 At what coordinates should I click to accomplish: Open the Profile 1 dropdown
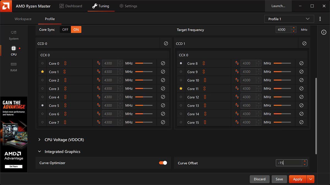289,19
